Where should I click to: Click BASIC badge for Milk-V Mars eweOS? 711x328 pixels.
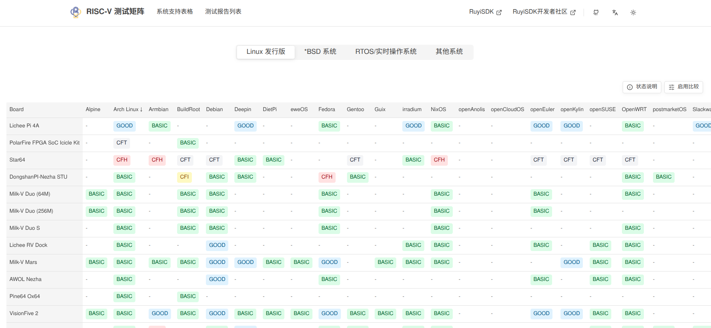(302, 262)
